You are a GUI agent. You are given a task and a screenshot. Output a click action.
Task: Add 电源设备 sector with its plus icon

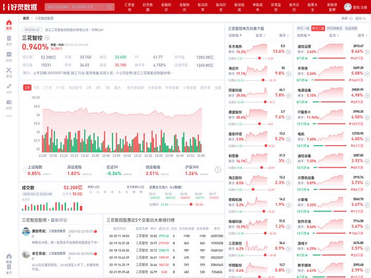(x=367, y=96)
